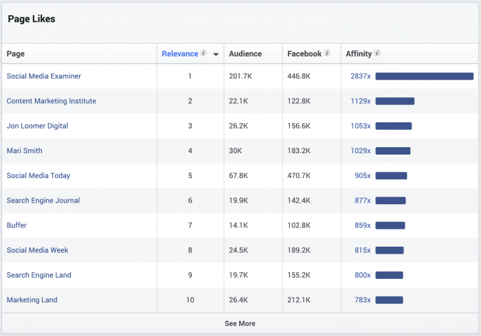Click the 2837x affinity value
The width and height of the screenshot is (481, 336).
pyautogui.click(x=360, y=76)
